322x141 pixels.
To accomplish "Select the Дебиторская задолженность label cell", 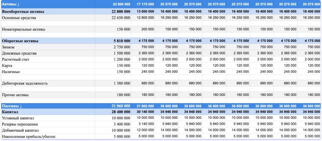I will (x=25, y=83).
